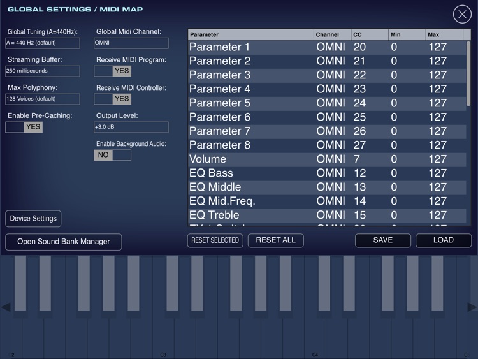Shift the keyboard right with the arrow icon
The width and height of the screenshot is (478, 359).
472,307
